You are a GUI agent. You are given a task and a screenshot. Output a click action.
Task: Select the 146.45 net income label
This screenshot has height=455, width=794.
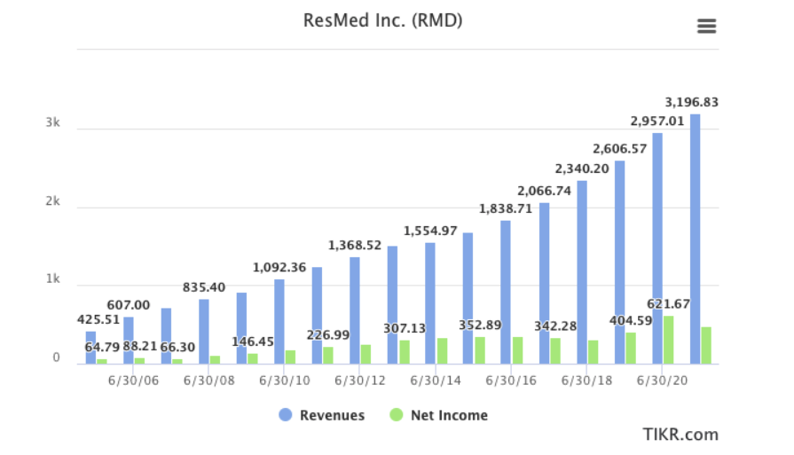(x=252, y=341)
